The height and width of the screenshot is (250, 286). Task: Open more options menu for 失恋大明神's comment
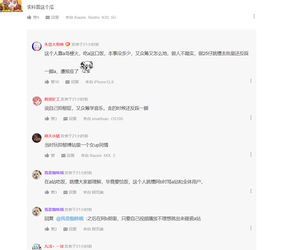click(x=251, y=81)
